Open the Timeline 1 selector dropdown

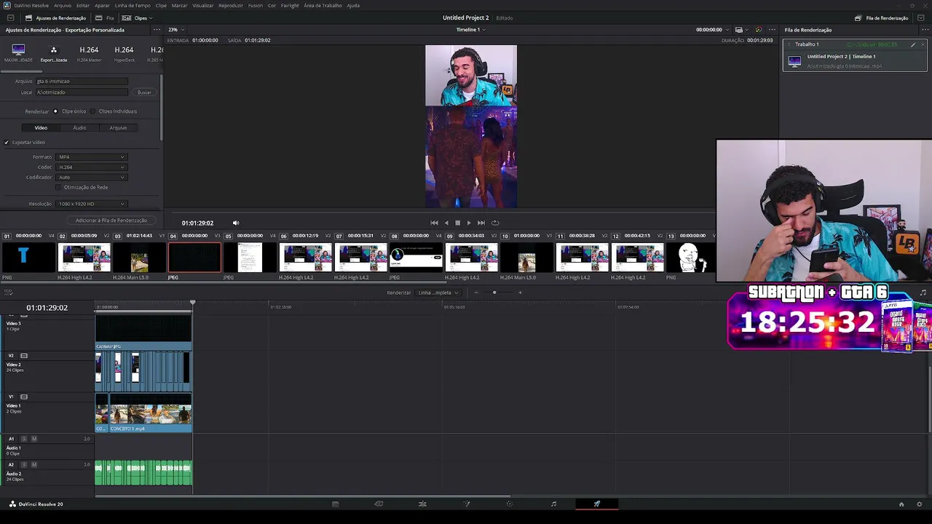coord(471,30)
